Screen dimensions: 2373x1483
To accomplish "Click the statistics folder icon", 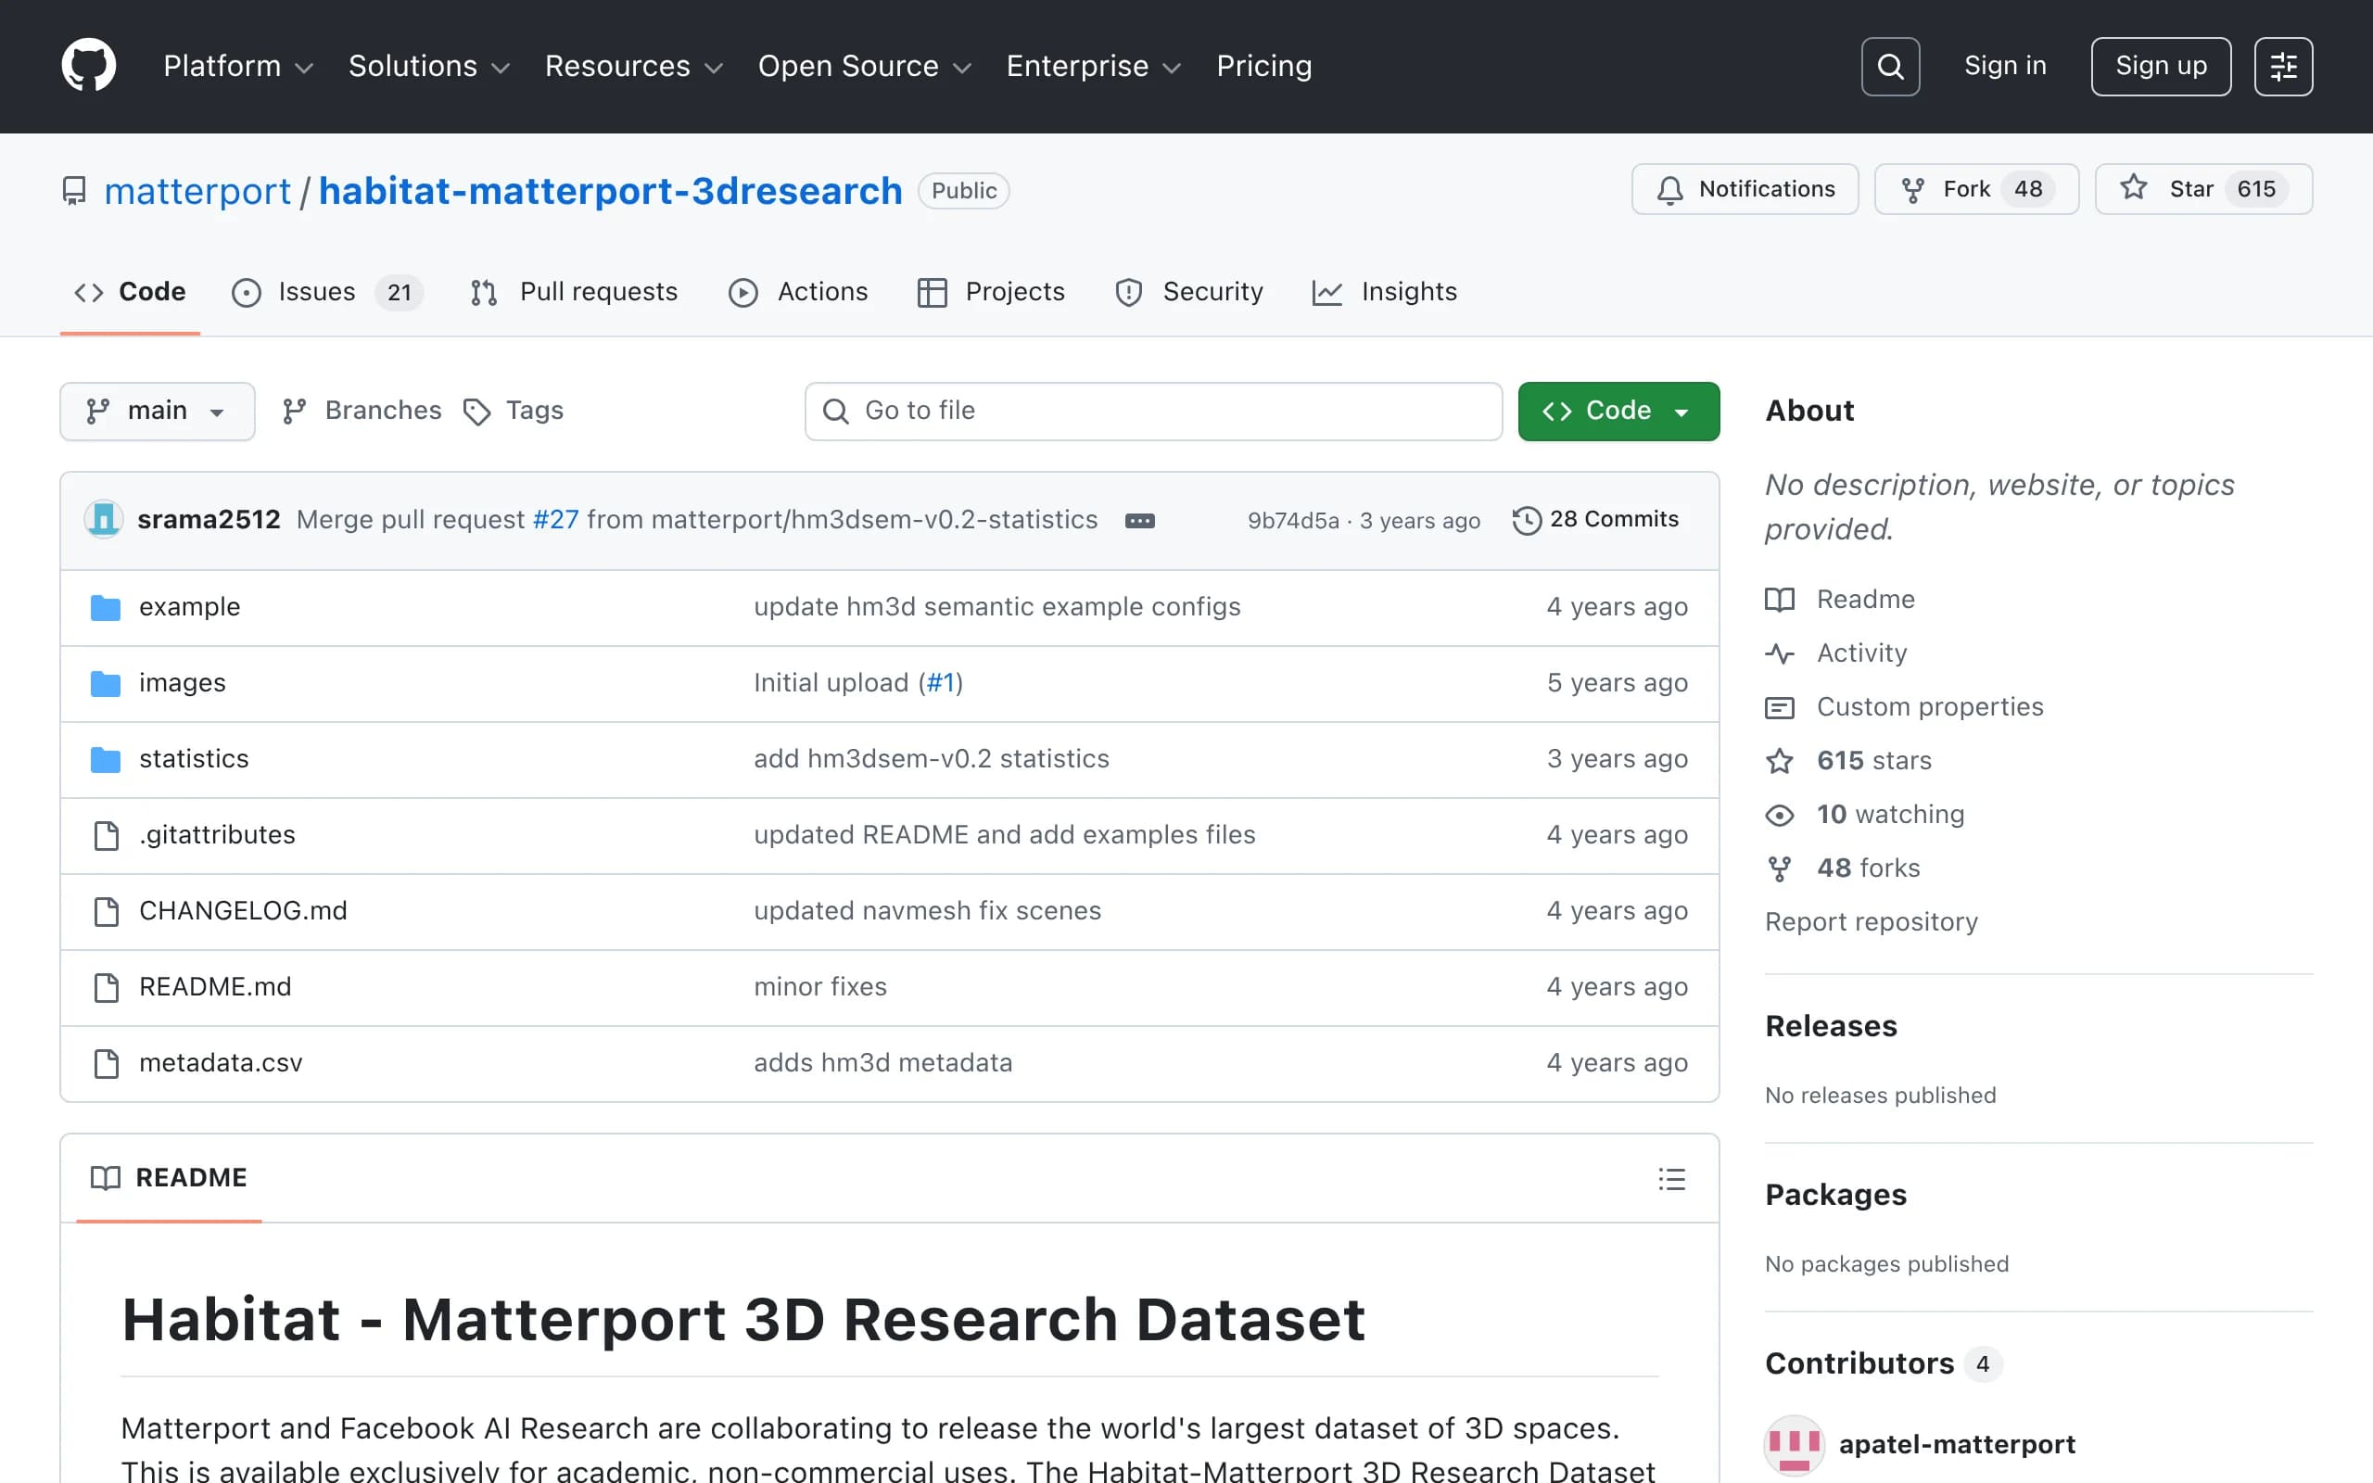I will point(106,759).
